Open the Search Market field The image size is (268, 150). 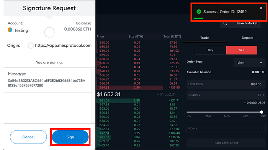coord(240,24)
